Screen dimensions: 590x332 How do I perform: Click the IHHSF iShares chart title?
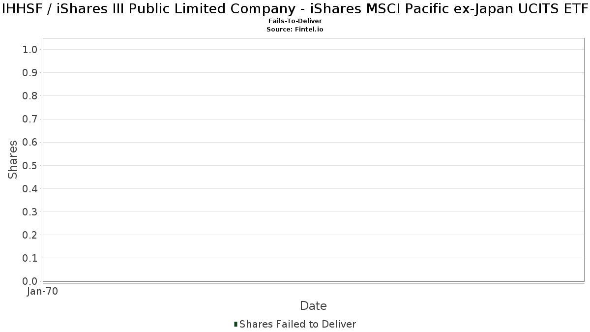295,9
